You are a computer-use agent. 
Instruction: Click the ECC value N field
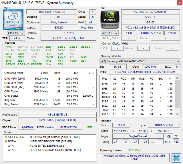coord(177,66)
